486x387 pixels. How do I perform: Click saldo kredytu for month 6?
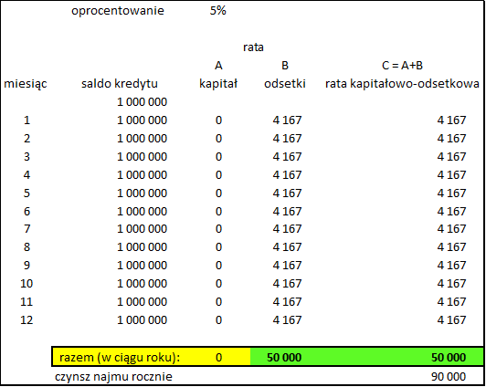coord(142,212)
